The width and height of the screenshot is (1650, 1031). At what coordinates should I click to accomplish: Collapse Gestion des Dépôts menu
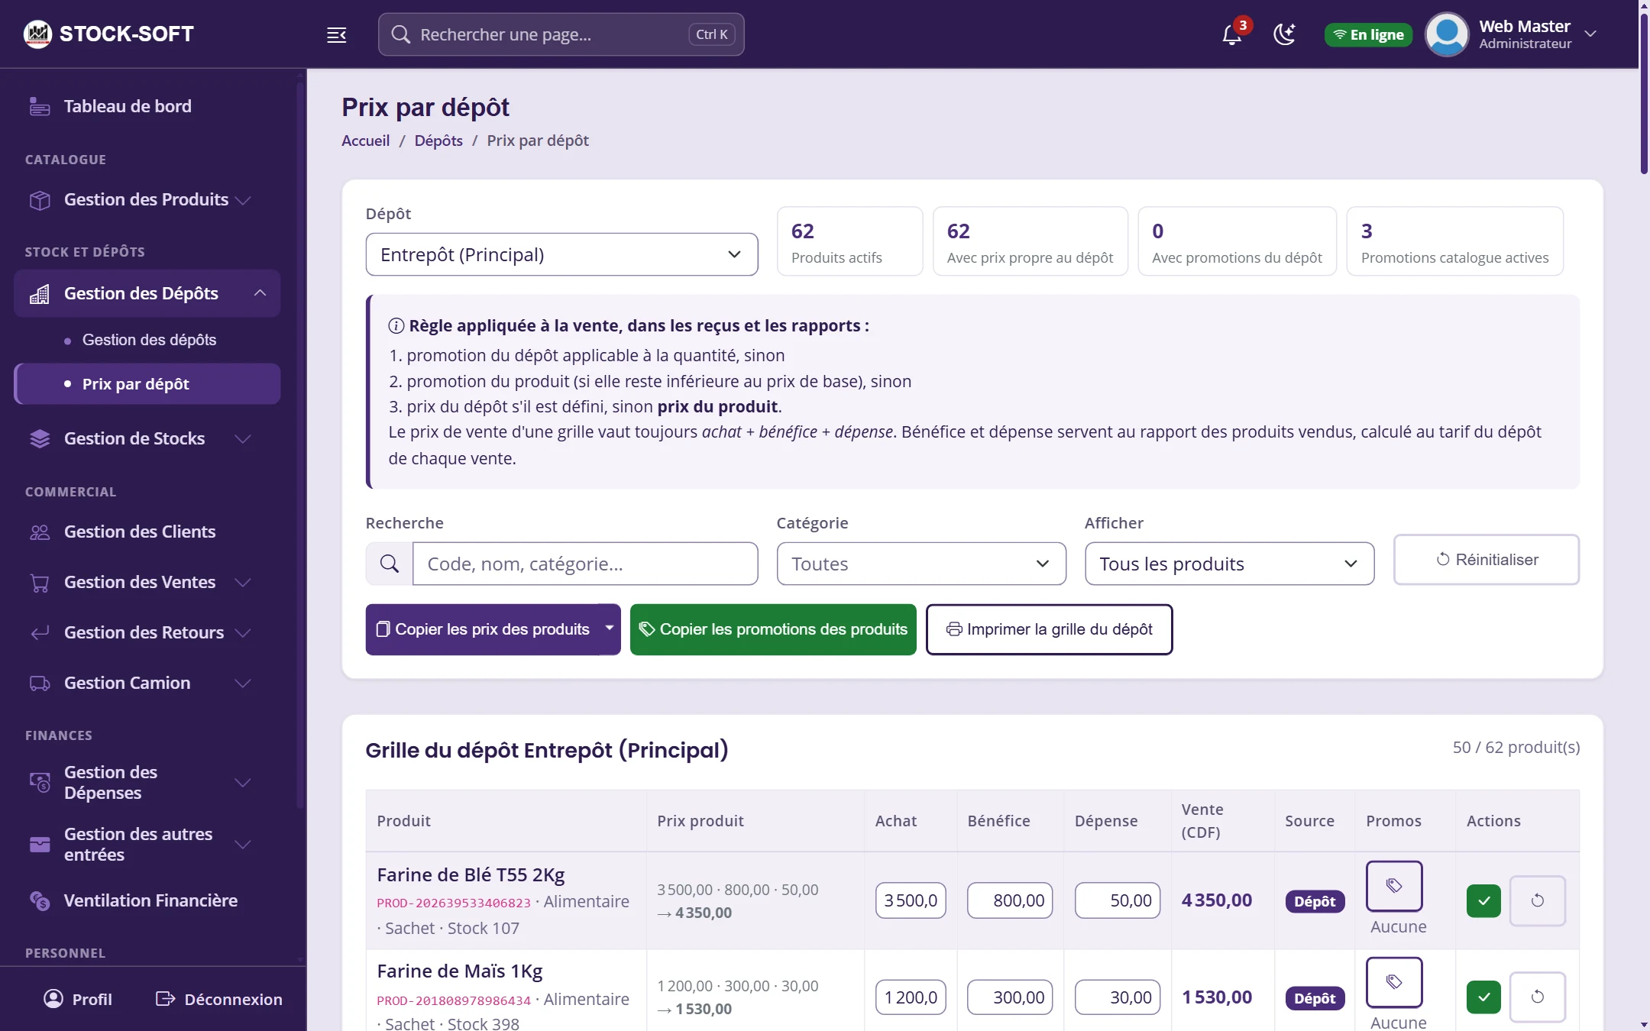[x=147, y=293]
